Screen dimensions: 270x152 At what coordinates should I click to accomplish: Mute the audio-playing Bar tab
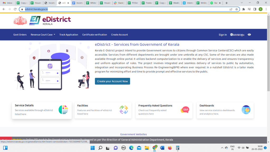coord(220,3)
